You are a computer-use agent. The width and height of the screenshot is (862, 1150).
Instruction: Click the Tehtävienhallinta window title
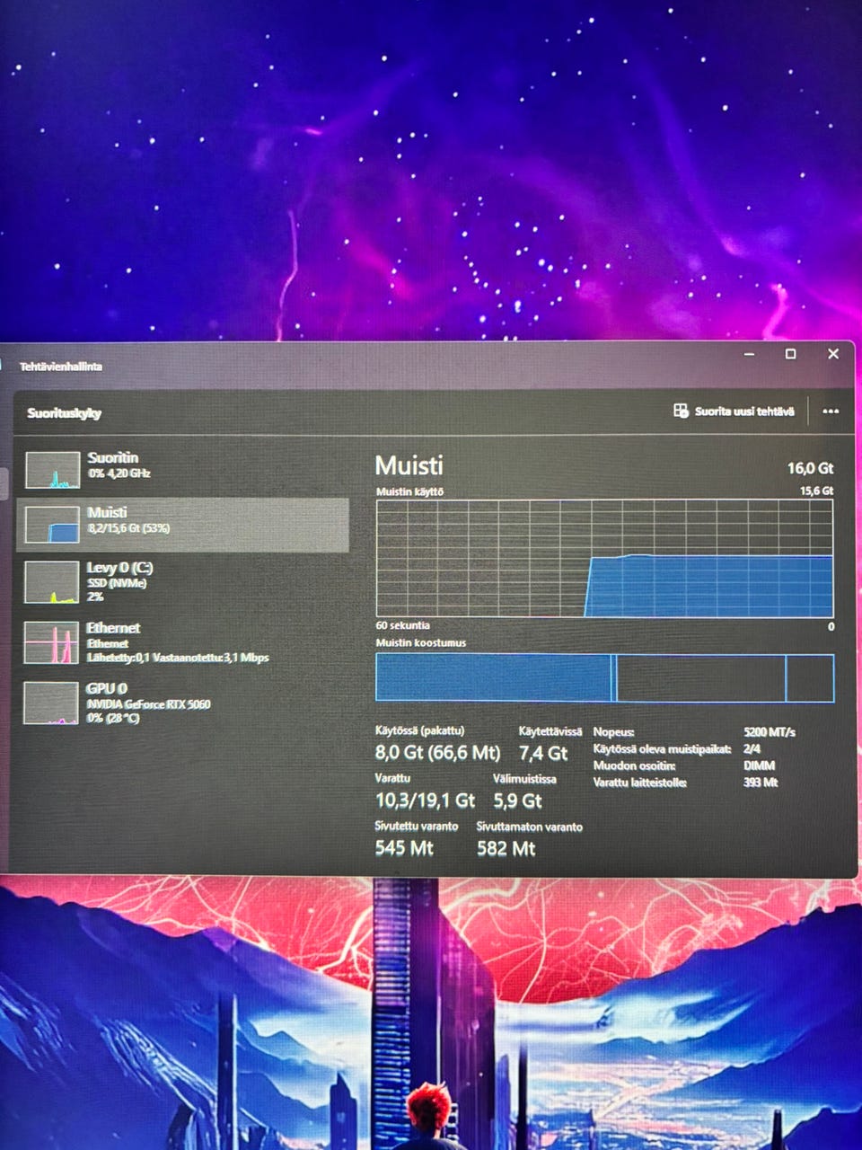tap(61, 367)
